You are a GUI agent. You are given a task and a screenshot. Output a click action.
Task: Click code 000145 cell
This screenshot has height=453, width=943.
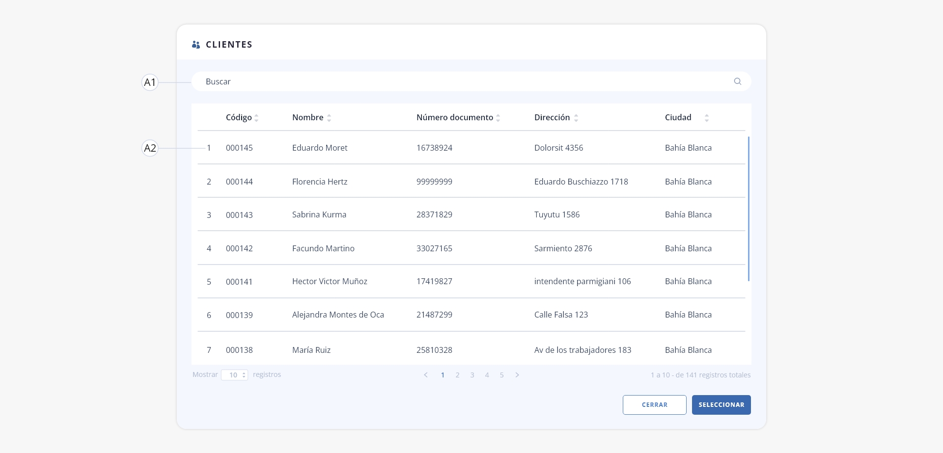tap(239, 148)
